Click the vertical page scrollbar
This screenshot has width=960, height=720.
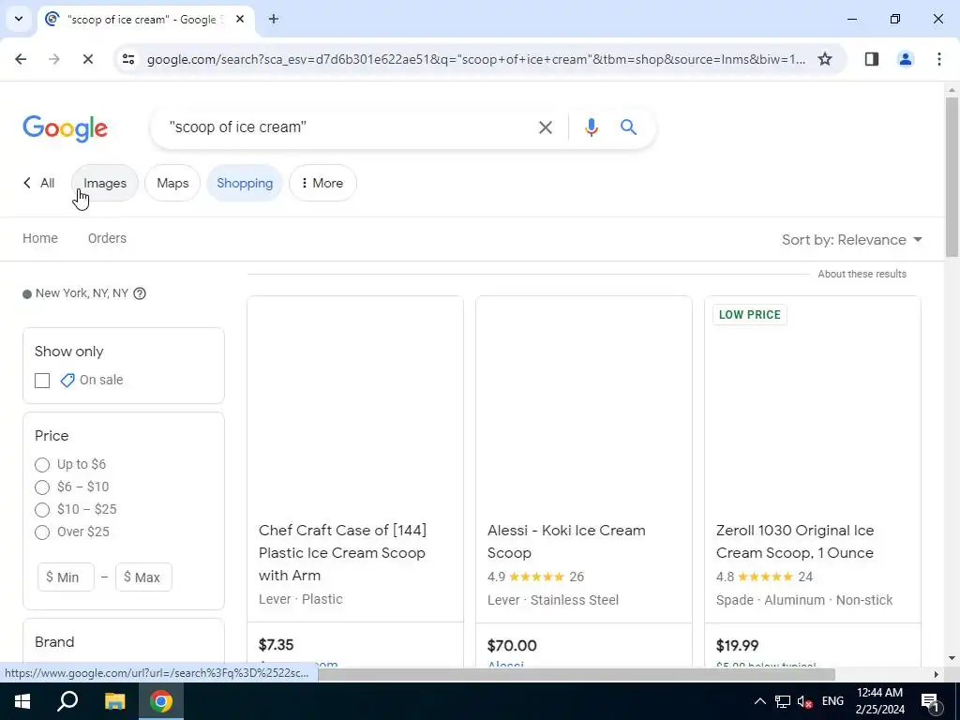[x=952, y=177]
